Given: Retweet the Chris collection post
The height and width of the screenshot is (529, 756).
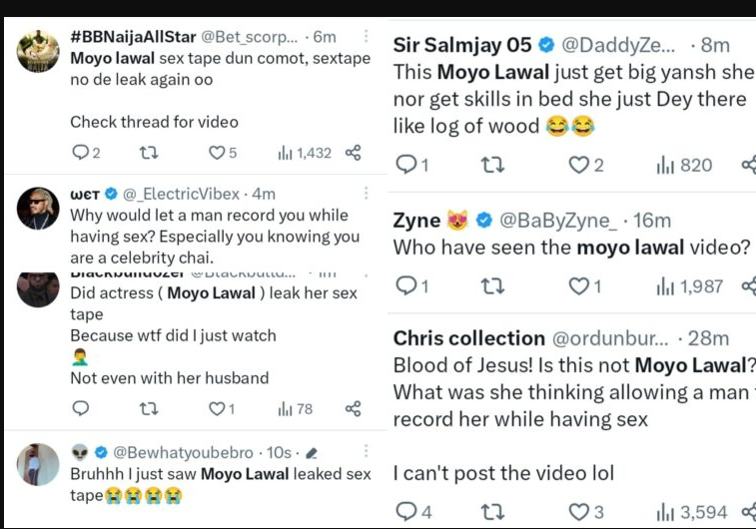Looking at the screenshot, I should click(492, 512).
